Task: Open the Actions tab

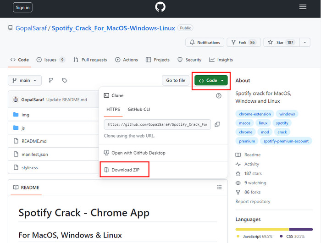Action: click(x=127, y=60)
